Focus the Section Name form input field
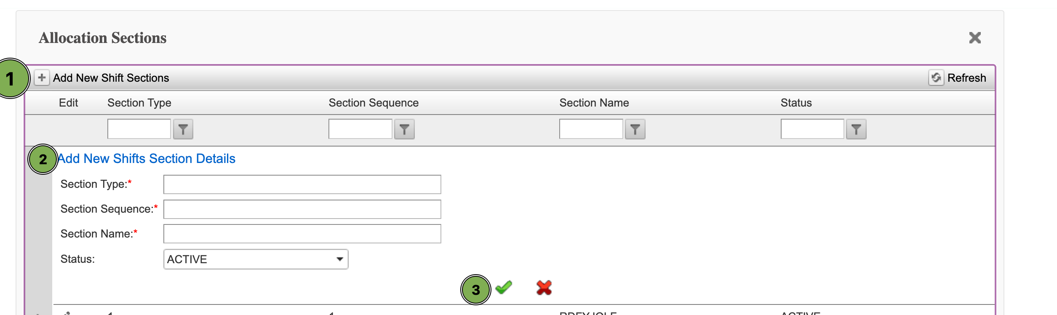This screenshot has height=315, width=1057. [x=302, y=234]
